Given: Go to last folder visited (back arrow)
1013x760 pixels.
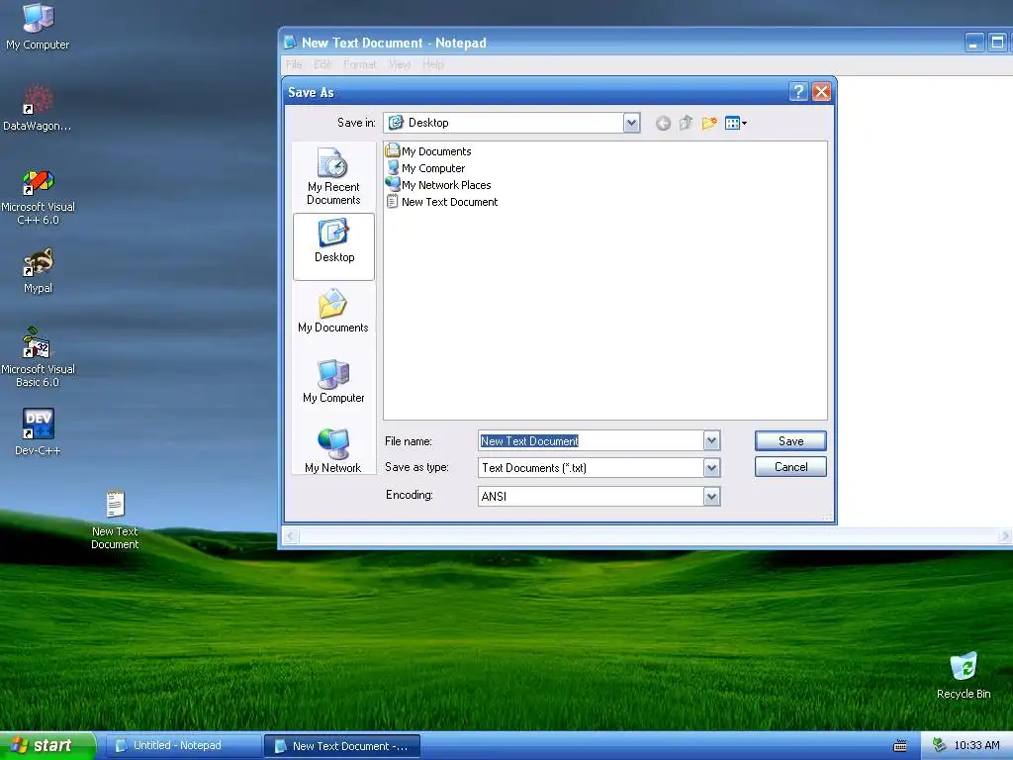Looking at the screenshot, I should [663, 124].
